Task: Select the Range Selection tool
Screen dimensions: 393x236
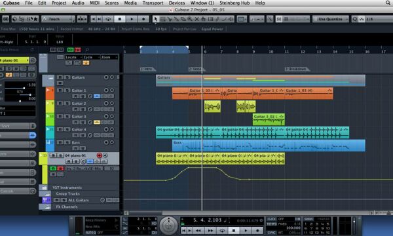Action: pyautogui.click(x=162, y=19)
